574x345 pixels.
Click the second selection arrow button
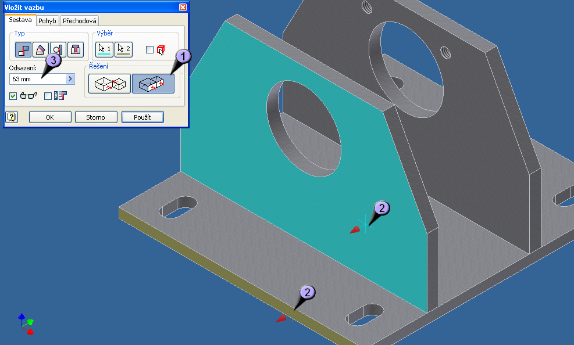pyautogui.click(x=123, y=49)
